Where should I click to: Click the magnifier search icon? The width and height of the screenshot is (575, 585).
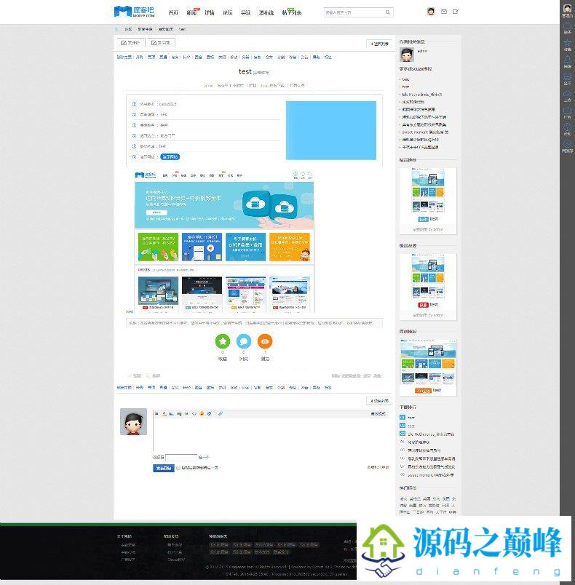pos(388,12)
